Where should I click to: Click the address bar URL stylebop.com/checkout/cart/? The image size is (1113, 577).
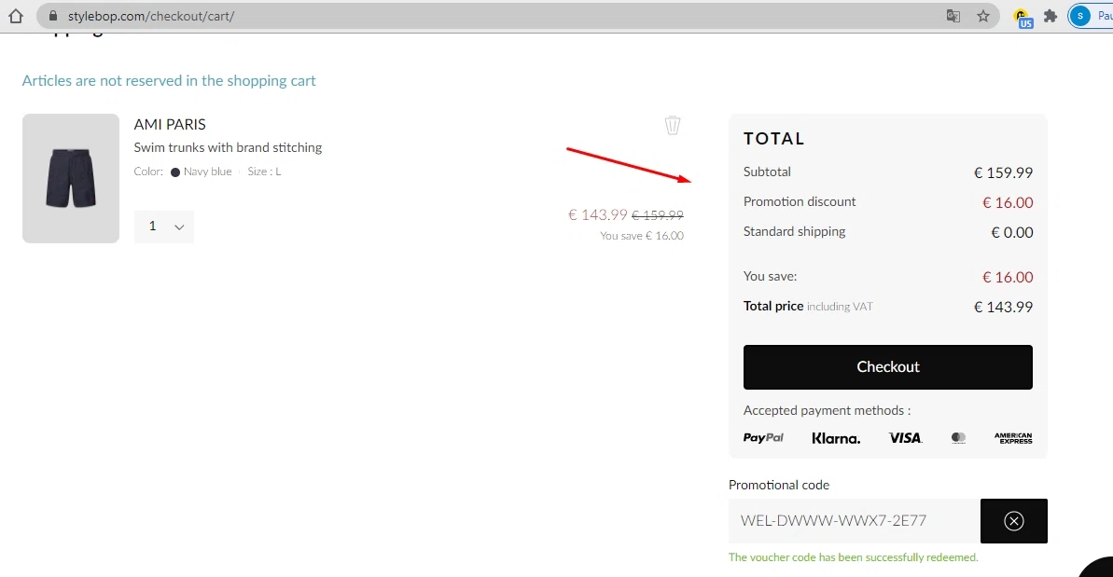tap(151, 16)
